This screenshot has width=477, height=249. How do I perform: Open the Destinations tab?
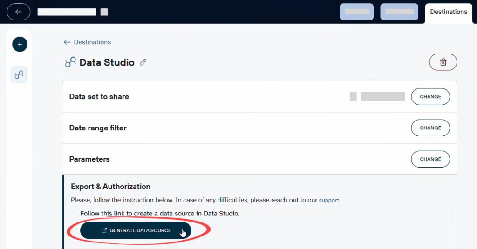click(449, 12)
